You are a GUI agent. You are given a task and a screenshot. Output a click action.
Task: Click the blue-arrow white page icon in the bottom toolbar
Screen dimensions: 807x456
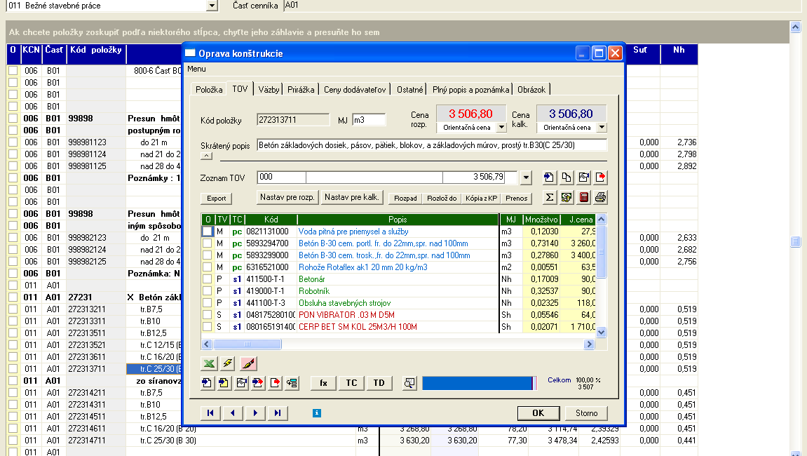click(x=207, y=383)
